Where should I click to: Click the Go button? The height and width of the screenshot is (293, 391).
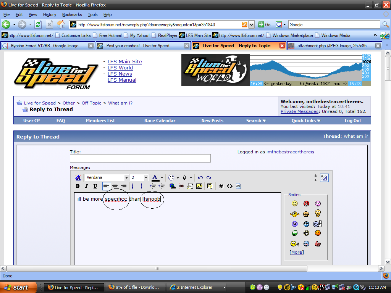[x=264, y=24]
